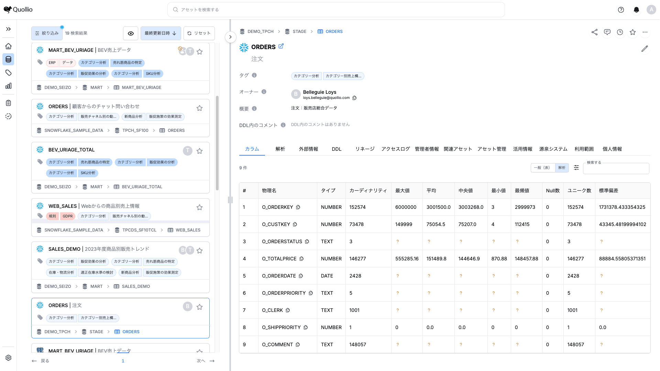Open the notifications bell

(636, 10)
